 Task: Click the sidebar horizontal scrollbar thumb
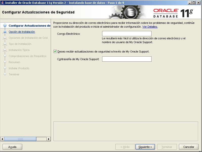(20, 139)
